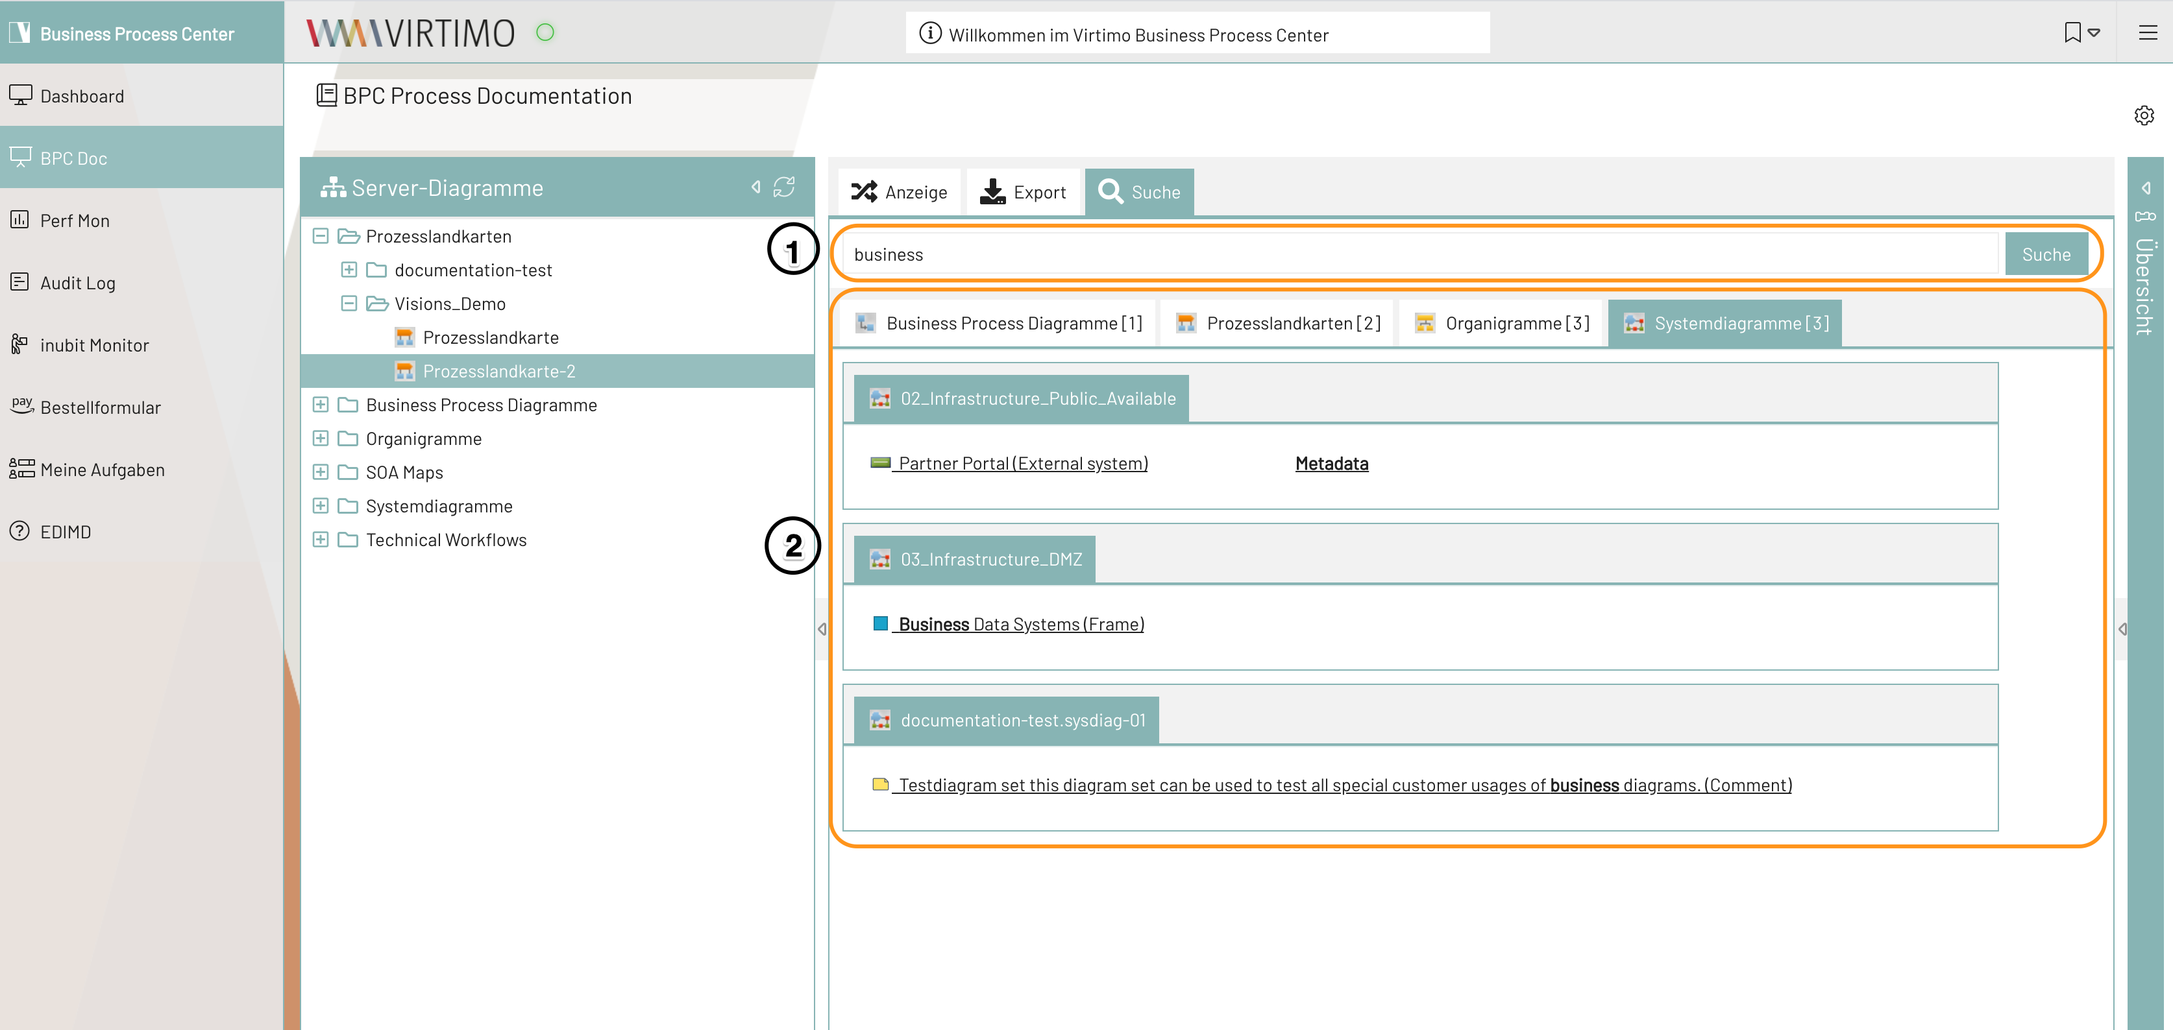Viewport: 2173px width, 1030px height.
Task: Click the Metadata link in search results
Action: (1329, 462)
